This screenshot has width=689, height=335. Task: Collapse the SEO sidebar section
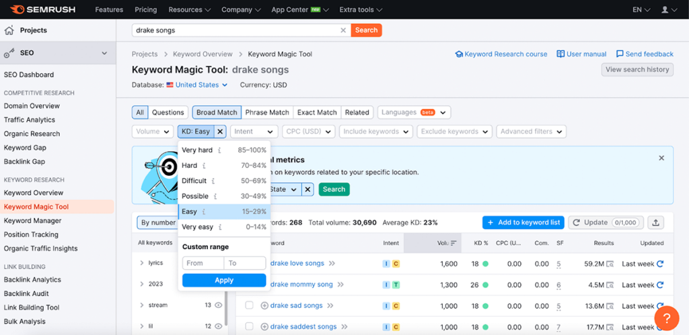(x=104, y=53)
